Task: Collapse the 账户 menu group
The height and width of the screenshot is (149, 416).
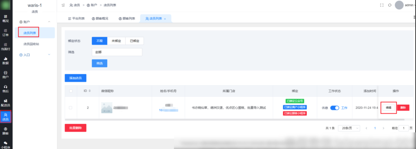Action: [35, 22]
